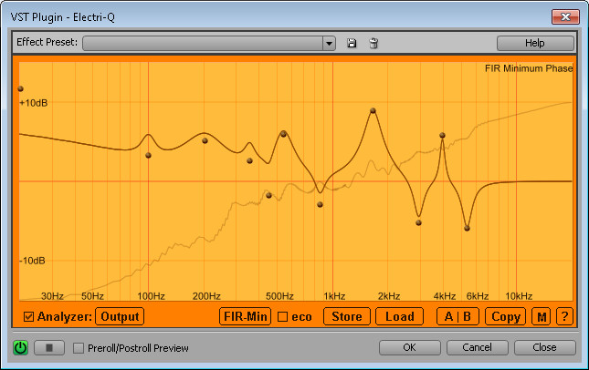Select the peak EQ node below 2kHz
The width and height of the screenshot is (589, 370).
(x=373, y=110)
